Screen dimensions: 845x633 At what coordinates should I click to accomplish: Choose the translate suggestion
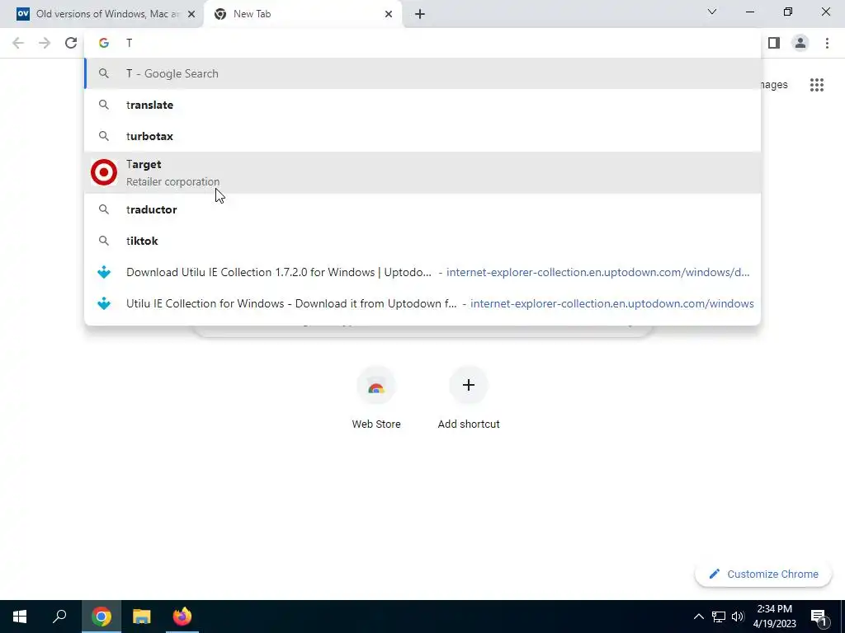point(422,105)
